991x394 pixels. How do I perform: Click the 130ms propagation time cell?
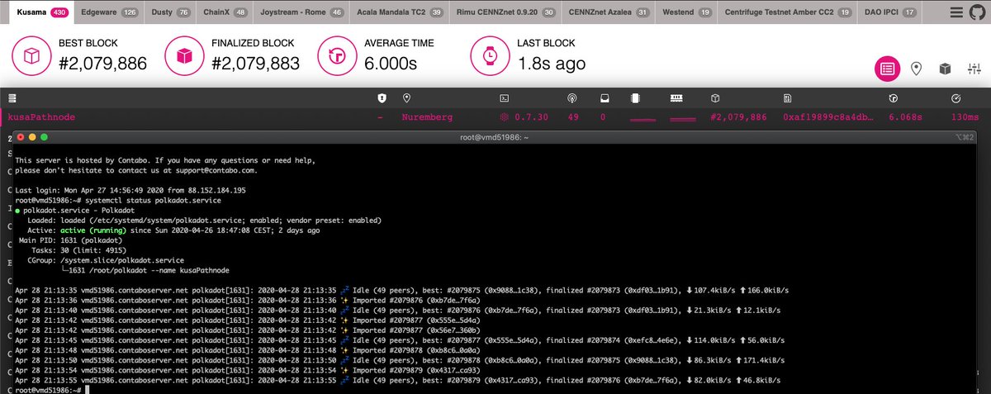coord(964,118)
